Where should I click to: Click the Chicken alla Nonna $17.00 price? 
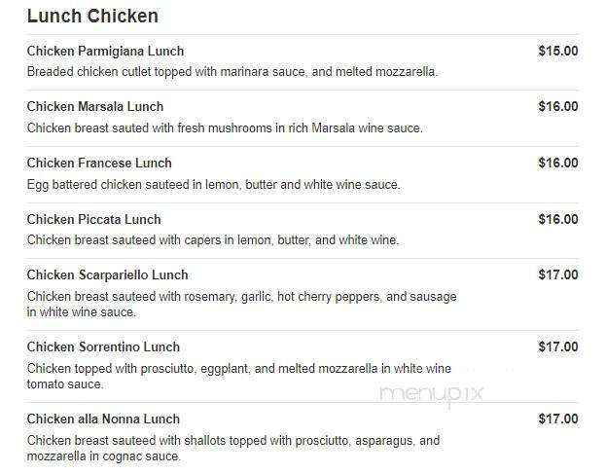pos(557,419)
